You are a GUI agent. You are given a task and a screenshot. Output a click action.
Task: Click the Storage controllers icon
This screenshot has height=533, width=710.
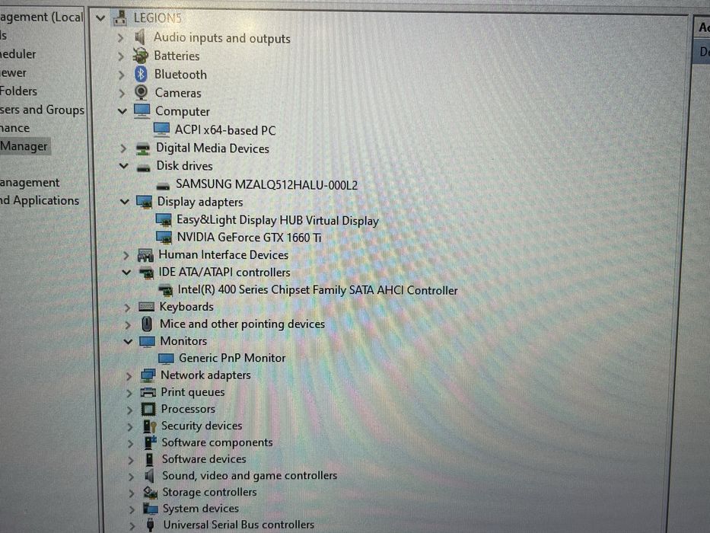coord(151,492)
